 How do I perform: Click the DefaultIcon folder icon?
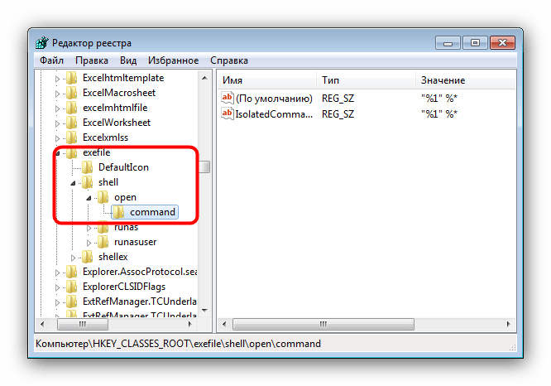point(87,167)
